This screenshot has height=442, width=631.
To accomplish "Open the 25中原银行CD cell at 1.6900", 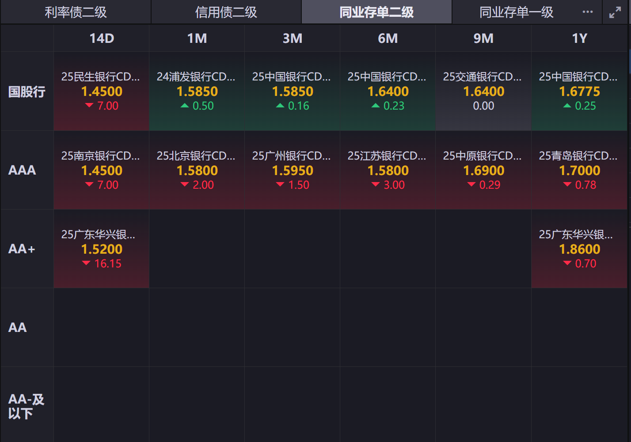I will pos(483,170).
